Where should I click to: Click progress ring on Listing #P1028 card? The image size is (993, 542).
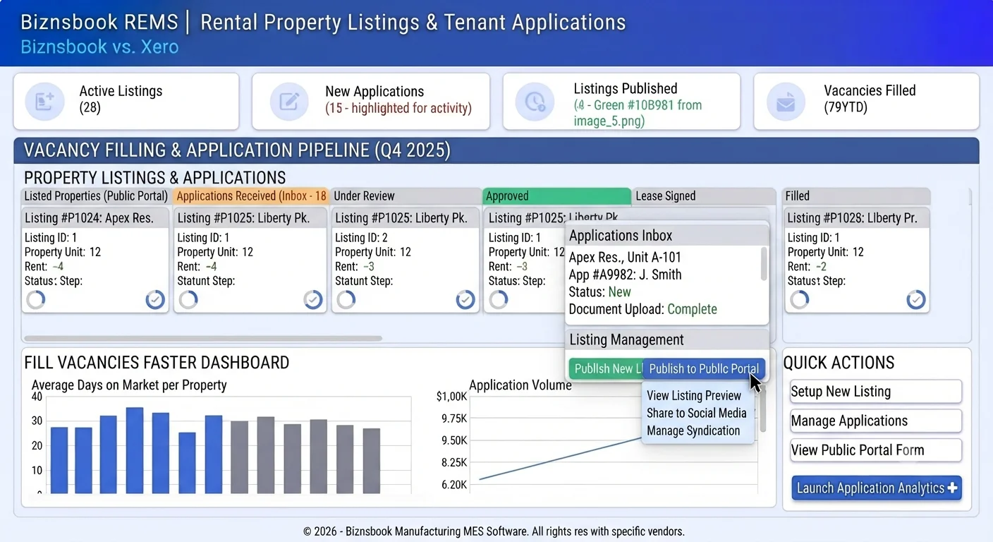(799, 300)
